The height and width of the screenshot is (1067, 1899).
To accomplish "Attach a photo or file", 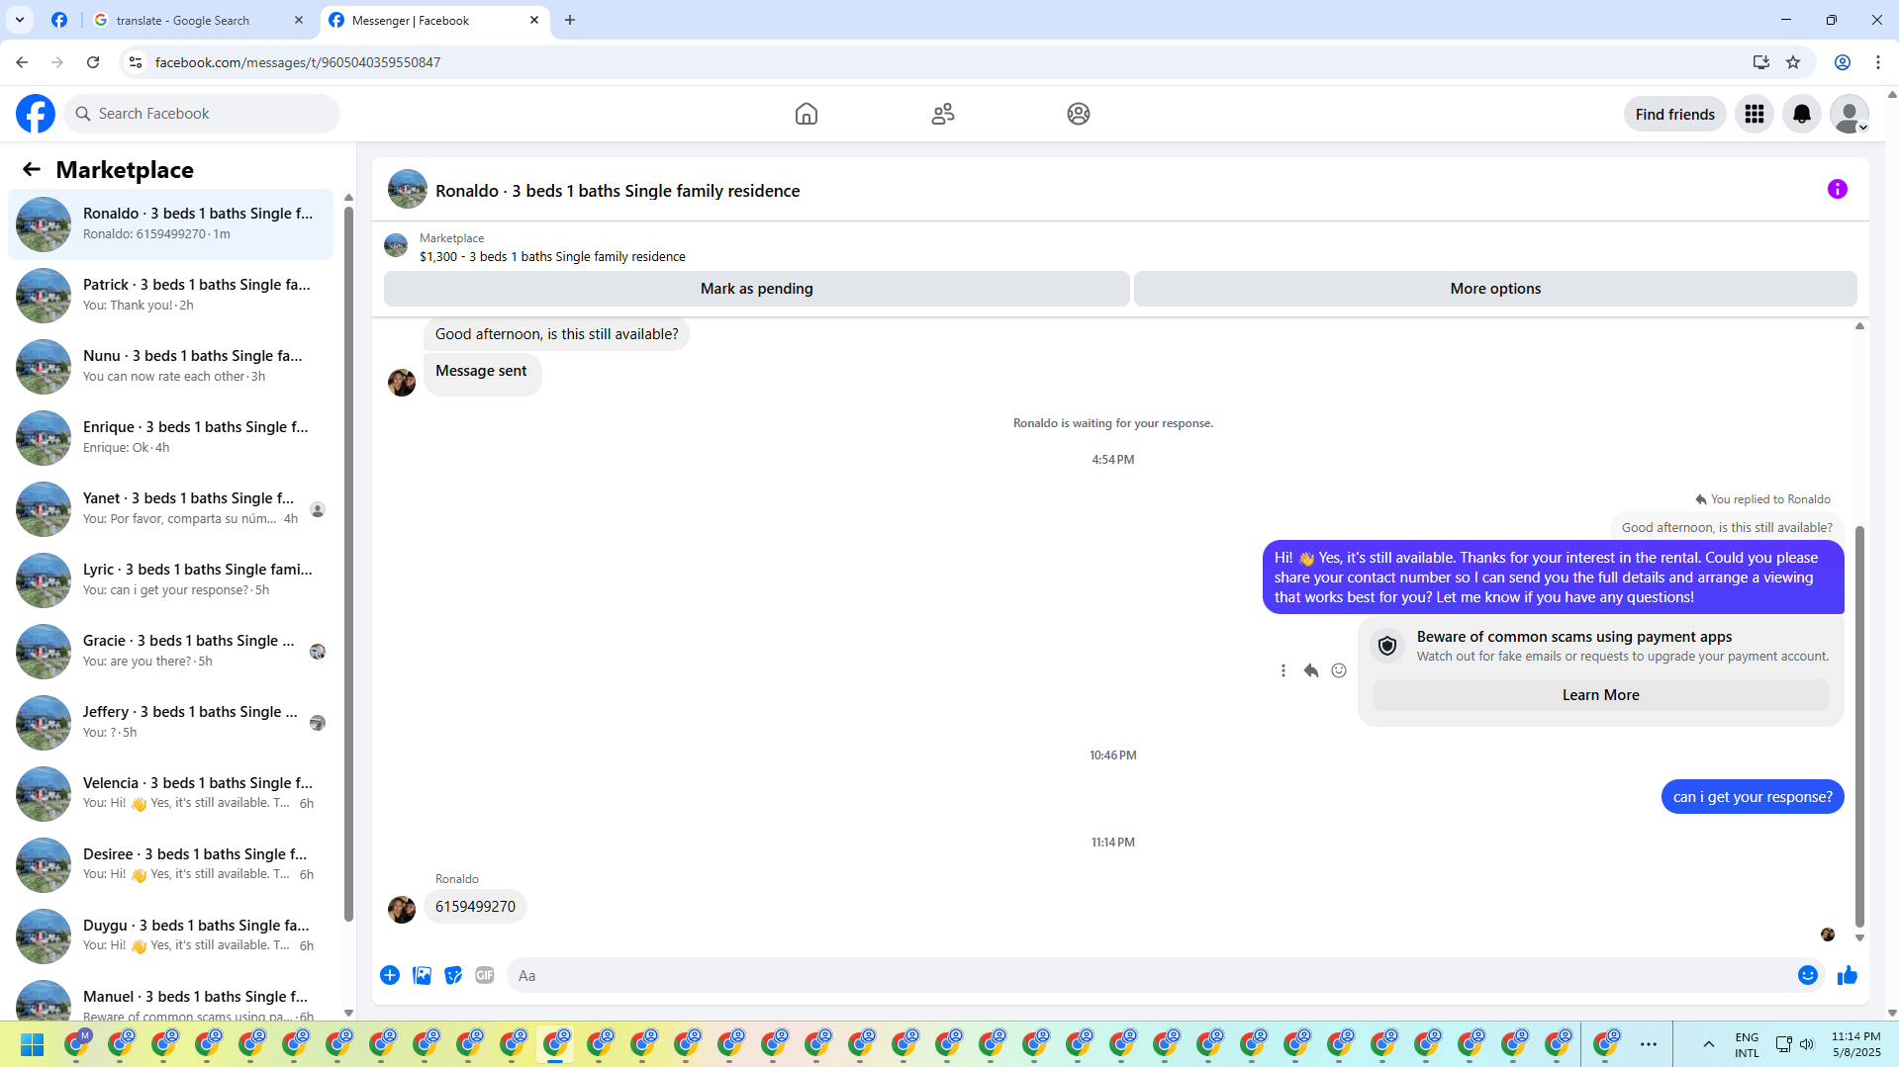I will pyautogui.click(x=422, y=975).
